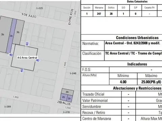Click the dash in the Trazado Oficial row
162x121 pixels.
tap(129, 94)
